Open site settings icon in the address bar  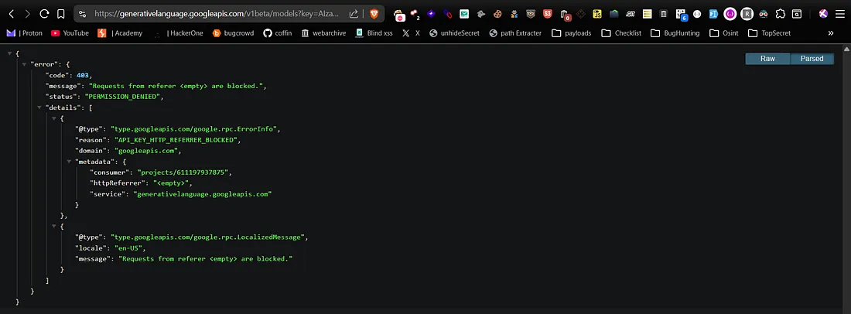coord(83,14)
